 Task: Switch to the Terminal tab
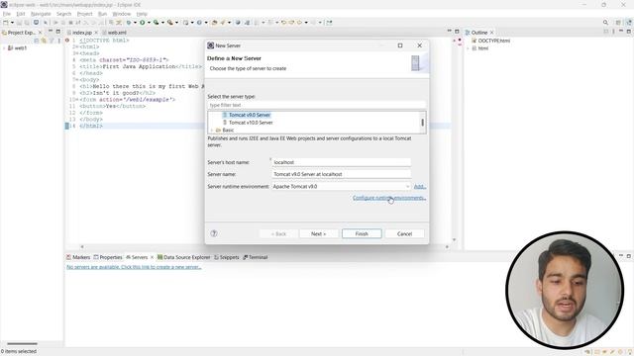[256, 257]
